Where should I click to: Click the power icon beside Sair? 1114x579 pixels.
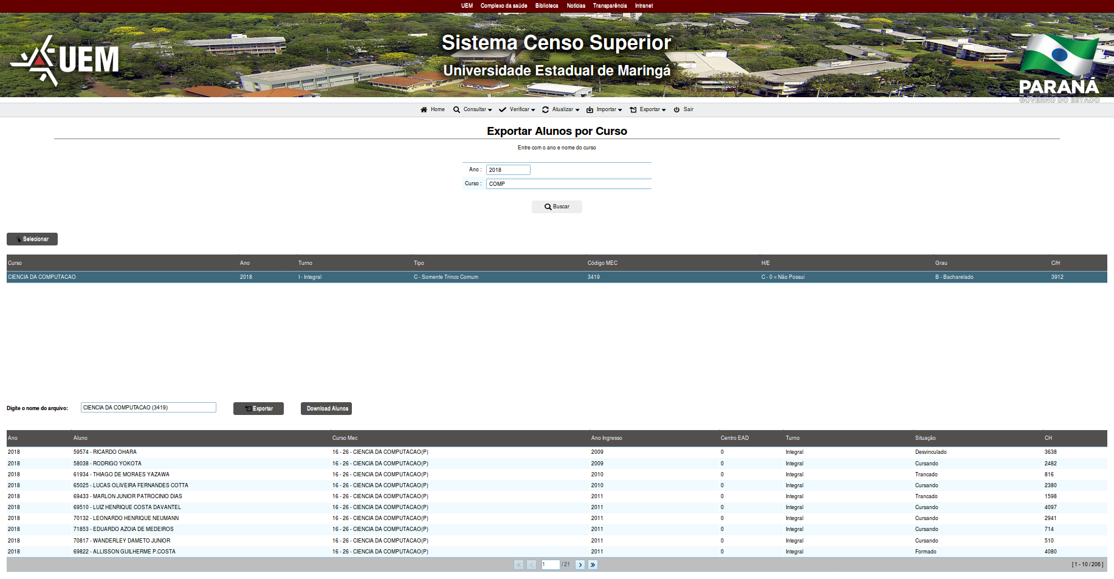676,110
